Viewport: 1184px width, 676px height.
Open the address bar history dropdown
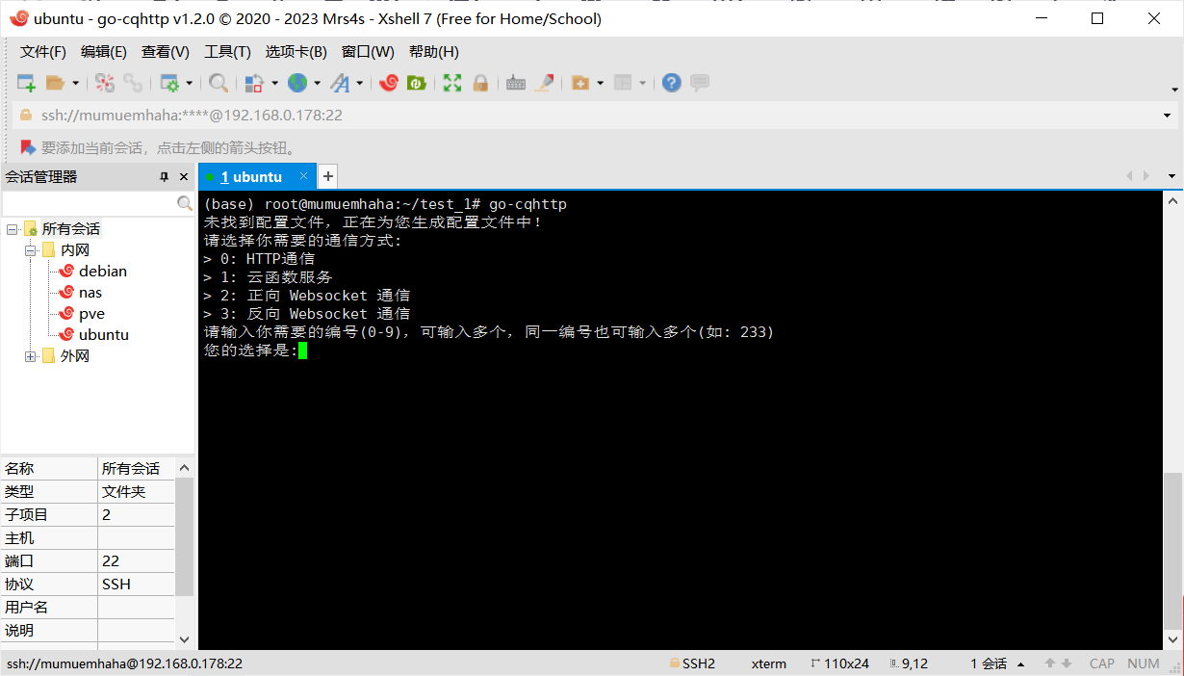(x=1168, y=116)
